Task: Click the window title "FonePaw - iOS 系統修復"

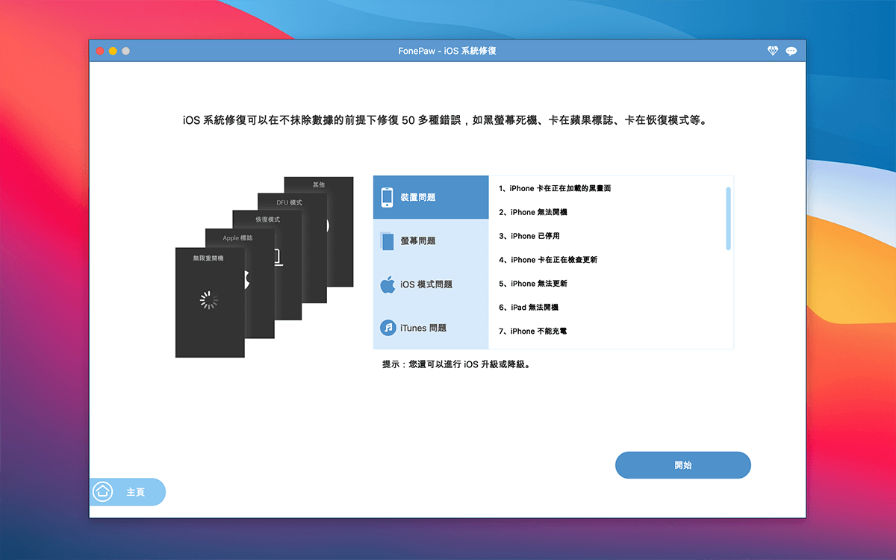Action: tap(447, 51)
